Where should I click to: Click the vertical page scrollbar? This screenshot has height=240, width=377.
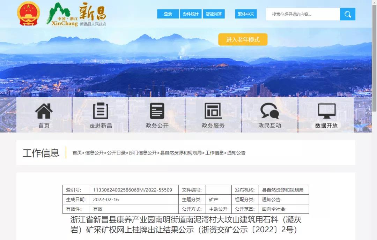[x=374, y=70]
